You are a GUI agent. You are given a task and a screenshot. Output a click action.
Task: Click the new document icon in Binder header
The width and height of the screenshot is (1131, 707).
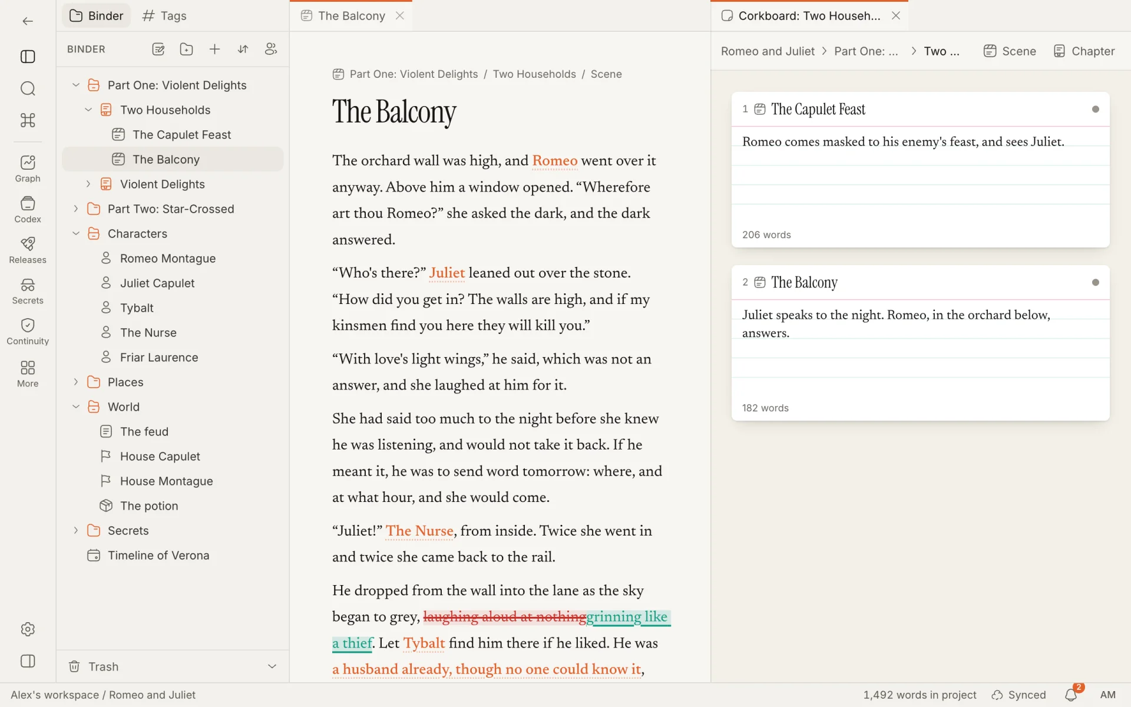(x=158, y=49)
